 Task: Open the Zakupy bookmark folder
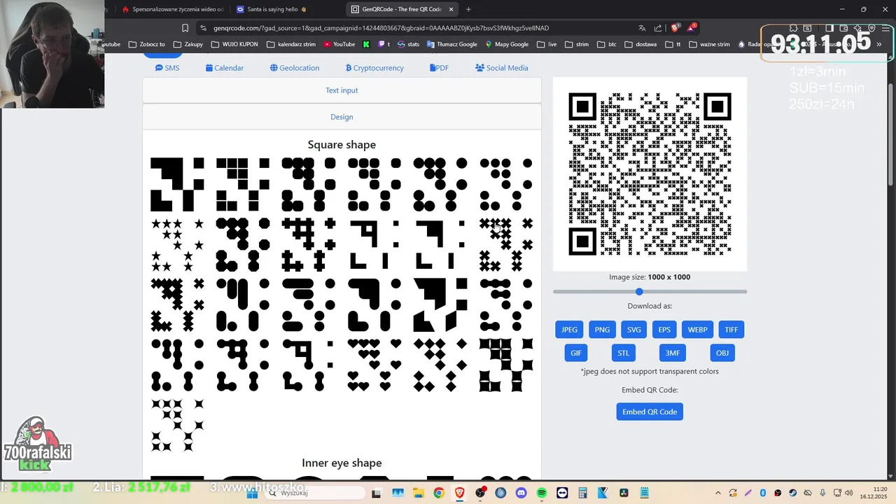188,44
